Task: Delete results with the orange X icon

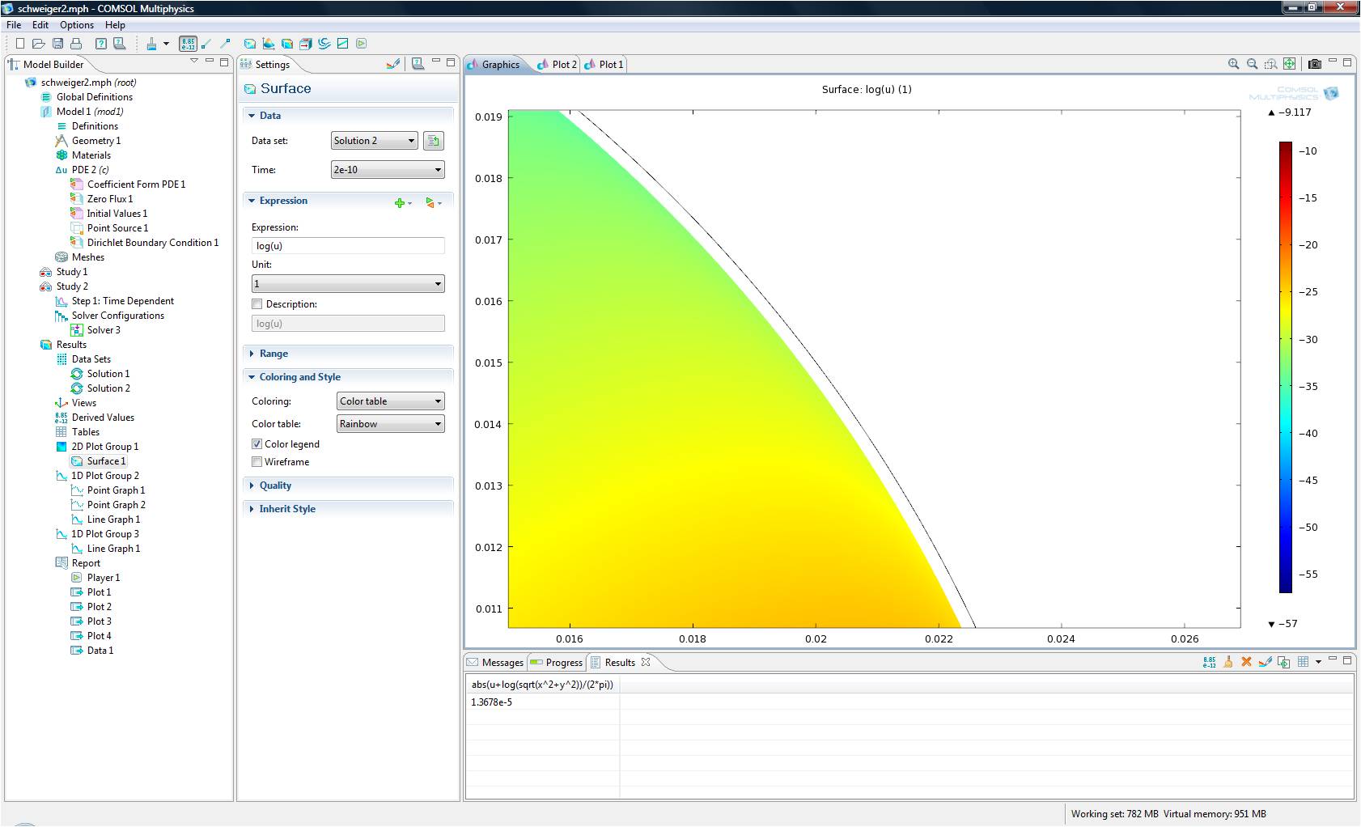Action: coord(1246,662)
